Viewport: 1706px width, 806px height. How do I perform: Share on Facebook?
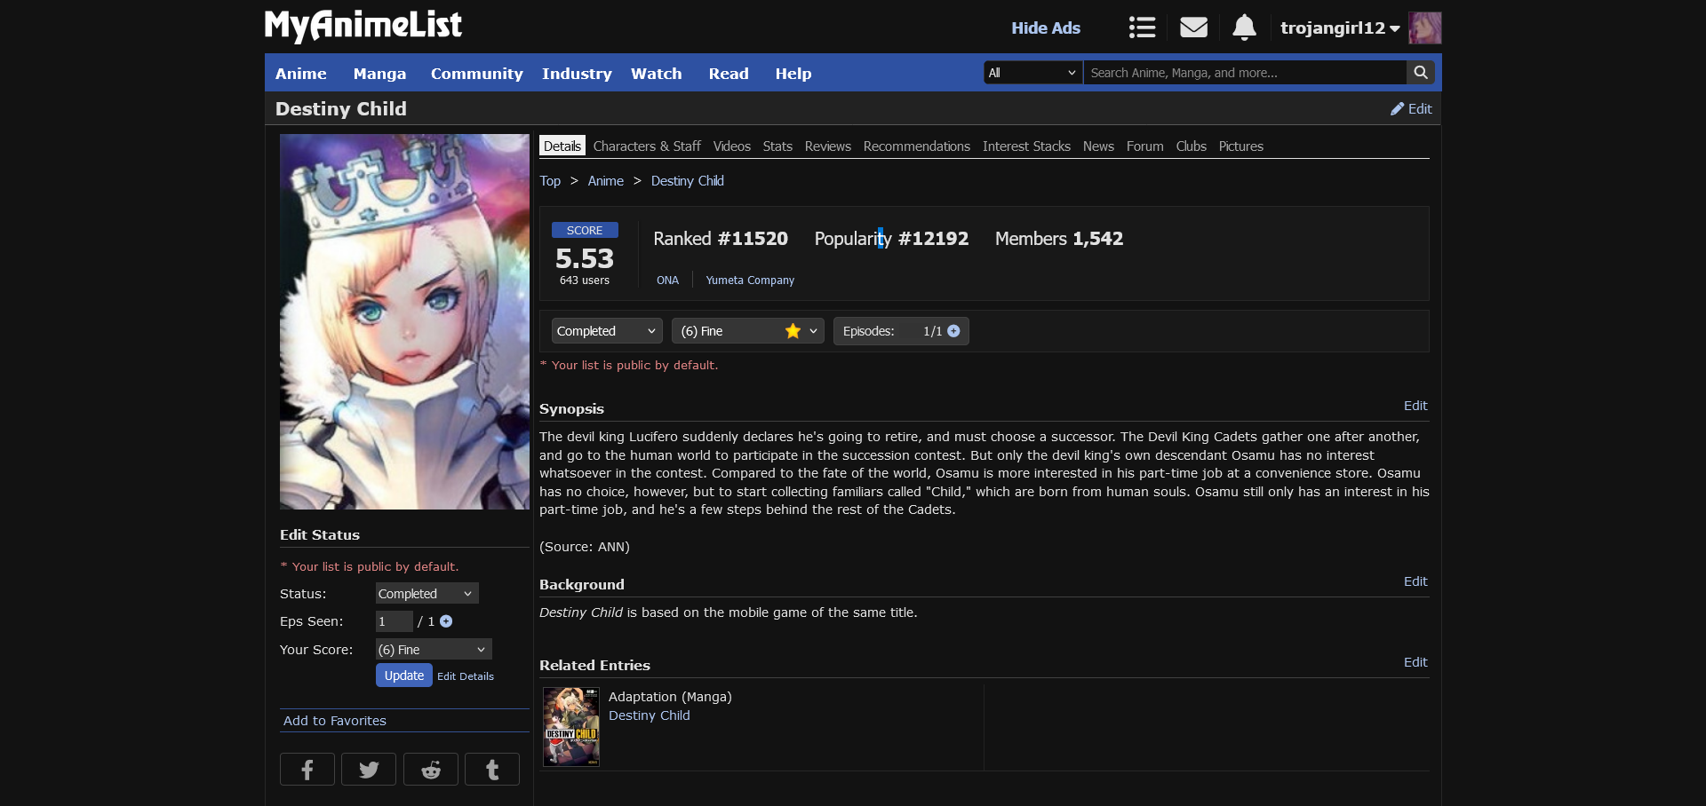point(307,770)
